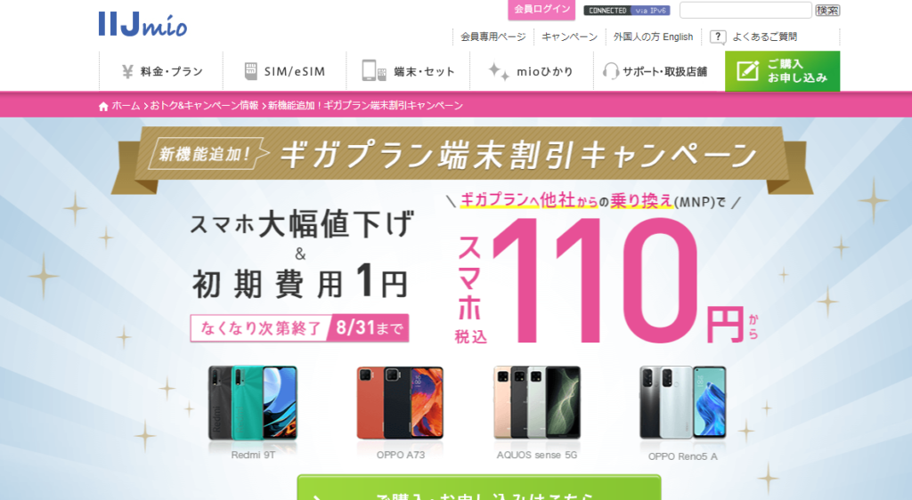This screenshot has height=500, width=912.
Task: Click the pencil icon on ご購入お申し込み
Action: click(747, 71)
